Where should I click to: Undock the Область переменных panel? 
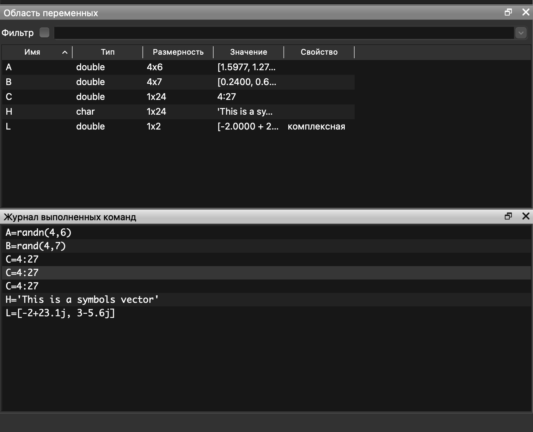[508, 12]
